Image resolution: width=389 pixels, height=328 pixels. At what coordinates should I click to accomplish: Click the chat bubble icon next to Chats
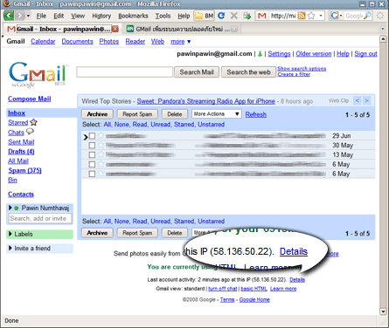click(30, 132)
